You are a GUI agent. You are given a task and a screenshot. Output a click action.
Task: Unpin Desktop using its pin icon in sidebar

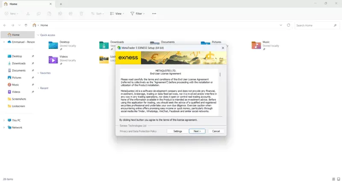(33, 56)
